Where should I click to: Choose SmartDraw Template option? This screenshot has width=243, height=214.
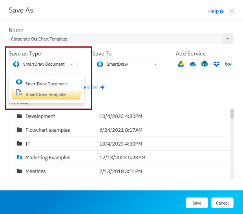[x=46, y=94]
